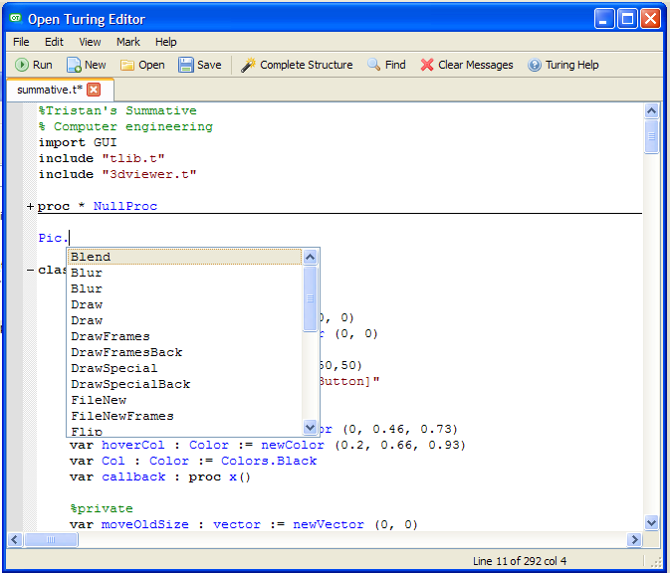
Task: Click the '%Tristan's Summative' comment line
Action: point(117,111)
